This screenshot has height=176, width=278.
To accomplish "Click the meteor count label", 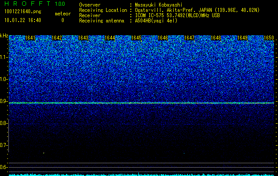I will [x=63, y=14].
